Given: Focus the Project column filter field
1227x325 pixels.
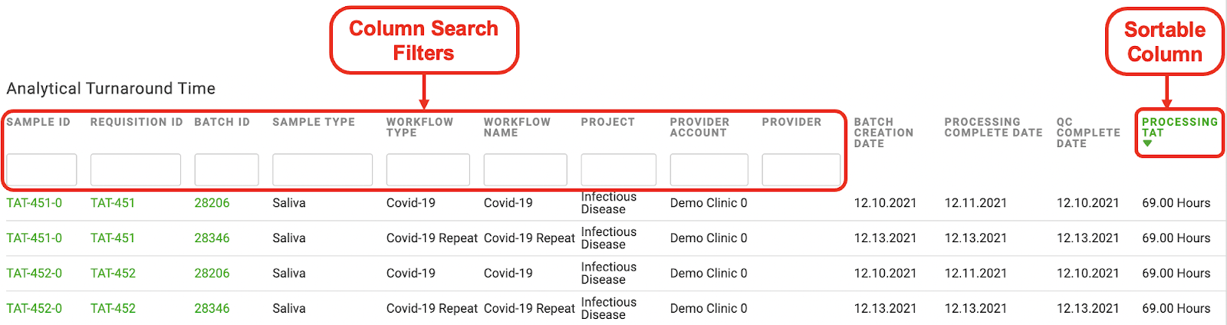Looking at the screenshot, I should [x=618, y=169].
